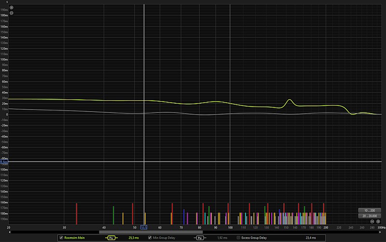Open gray Psy smoothing icon for Min Group Delay
This screenshot has width=386, height=242.
tap(200, 238)
